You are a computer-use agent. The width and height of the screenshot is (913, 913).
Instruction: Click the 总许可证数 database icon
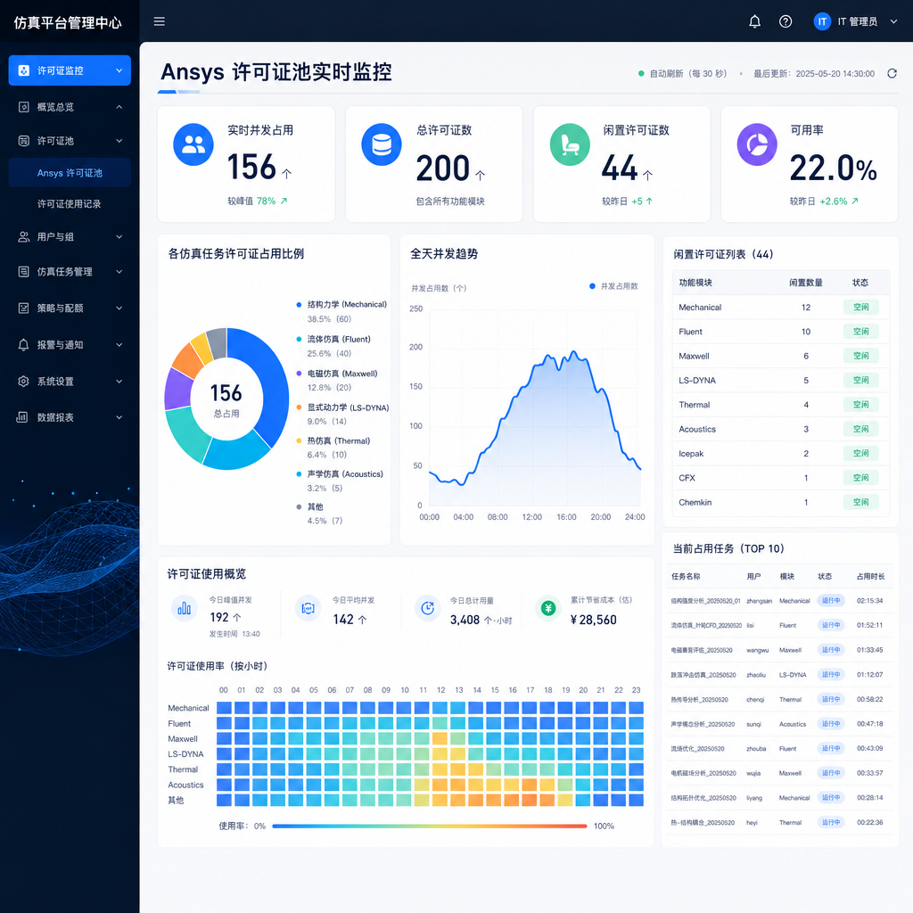(382, 144)
